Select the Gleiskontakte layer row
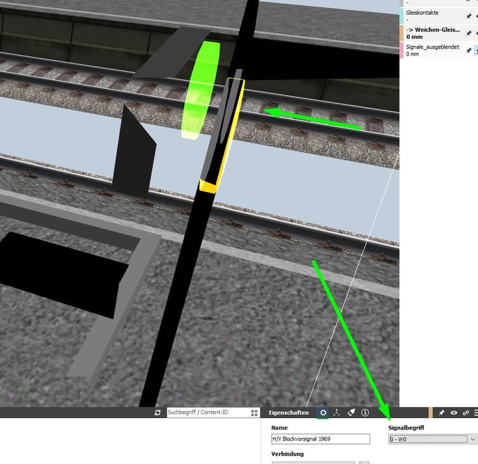 pyautogui.click(x=438, y=16)
